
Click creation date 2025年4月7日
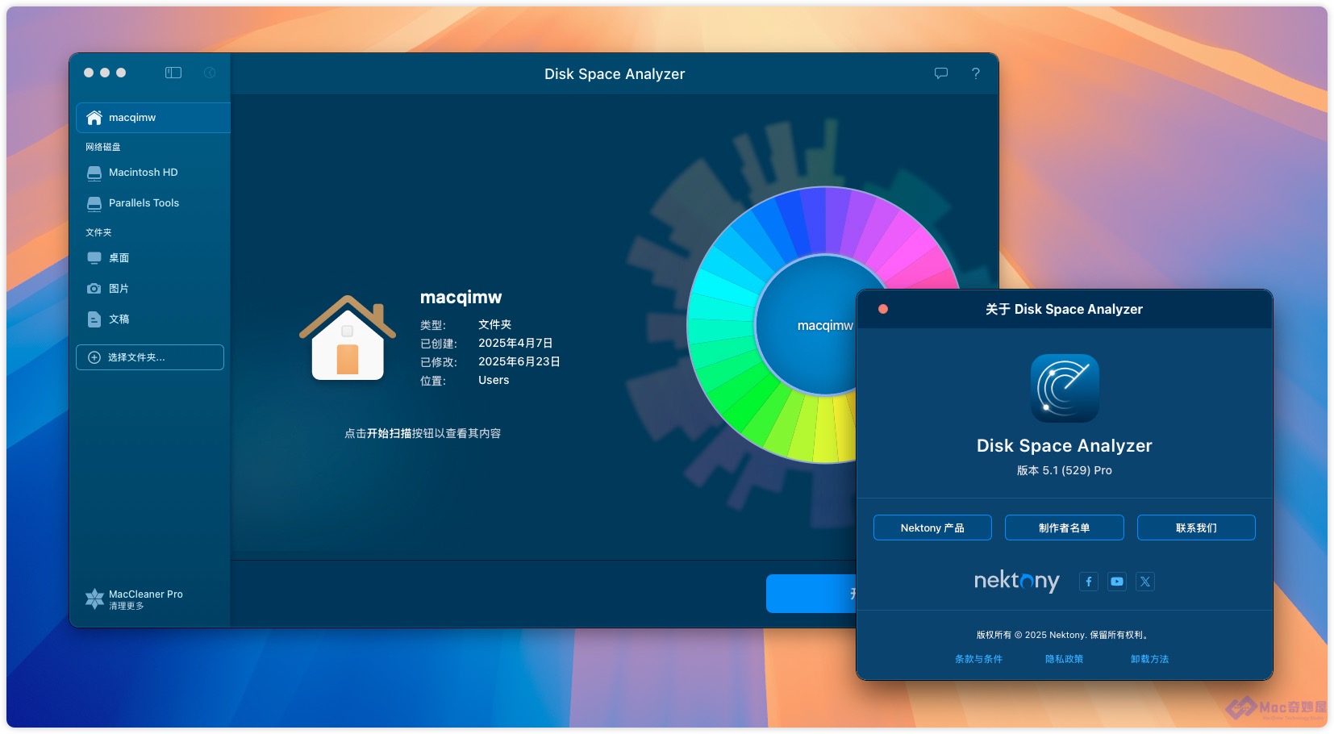point(515,343)
